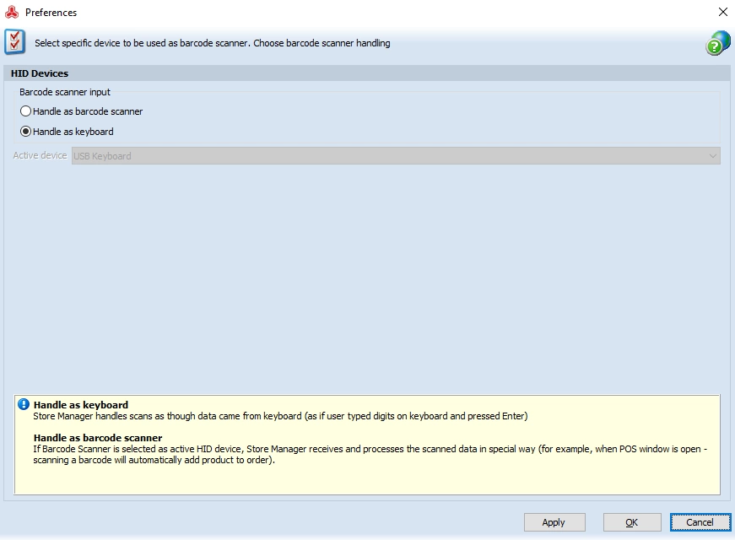Dismiss dialog with Cancel button
The image size is (735, 540).
[700, 522]
